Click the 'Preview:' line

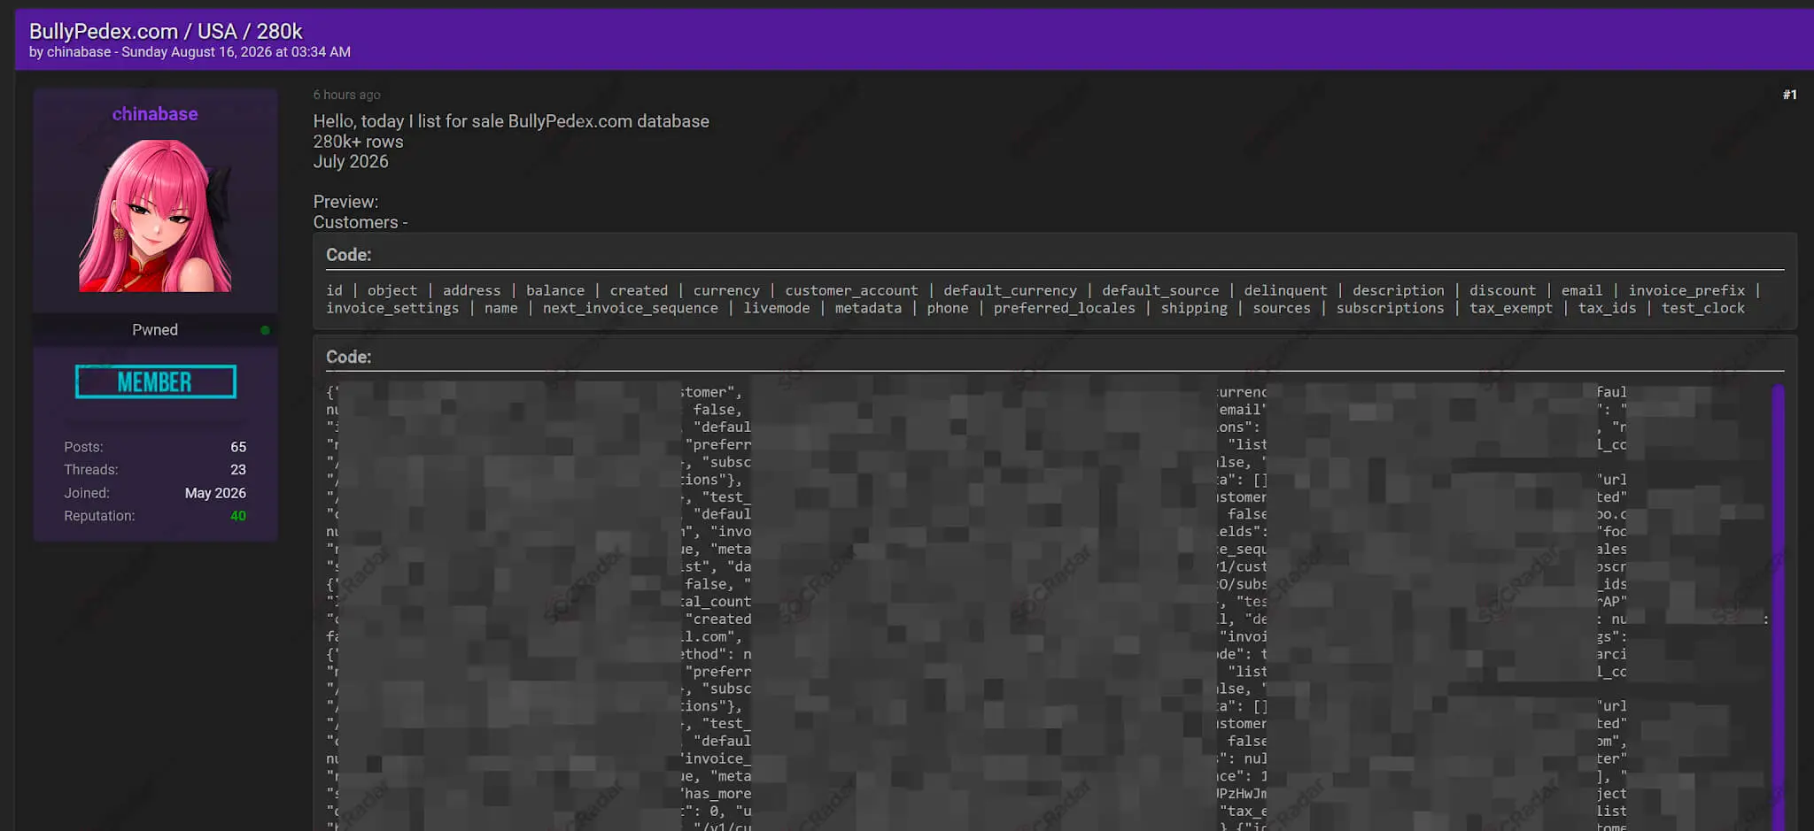tap(345, 202)
